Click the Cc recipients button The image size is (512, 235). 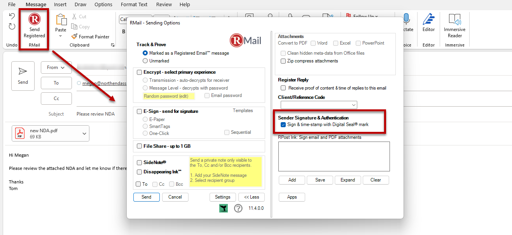[56, 98]
